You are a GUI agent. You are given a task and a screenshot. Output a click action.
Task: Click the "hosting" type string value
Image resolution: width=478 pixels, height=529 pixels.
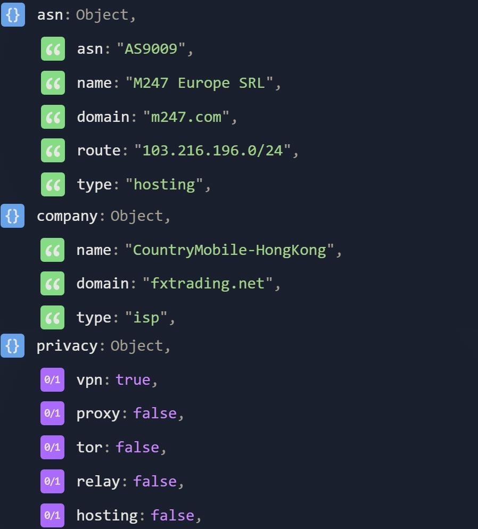click(x=164, y=185)
